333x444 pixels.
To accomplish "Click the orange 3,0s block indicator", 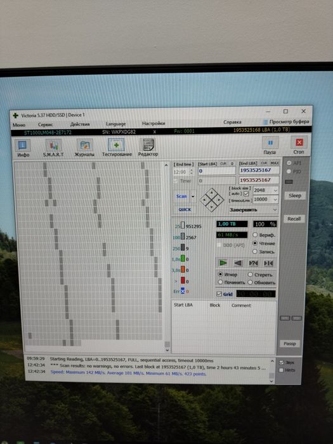I will [x=183, y=270].
